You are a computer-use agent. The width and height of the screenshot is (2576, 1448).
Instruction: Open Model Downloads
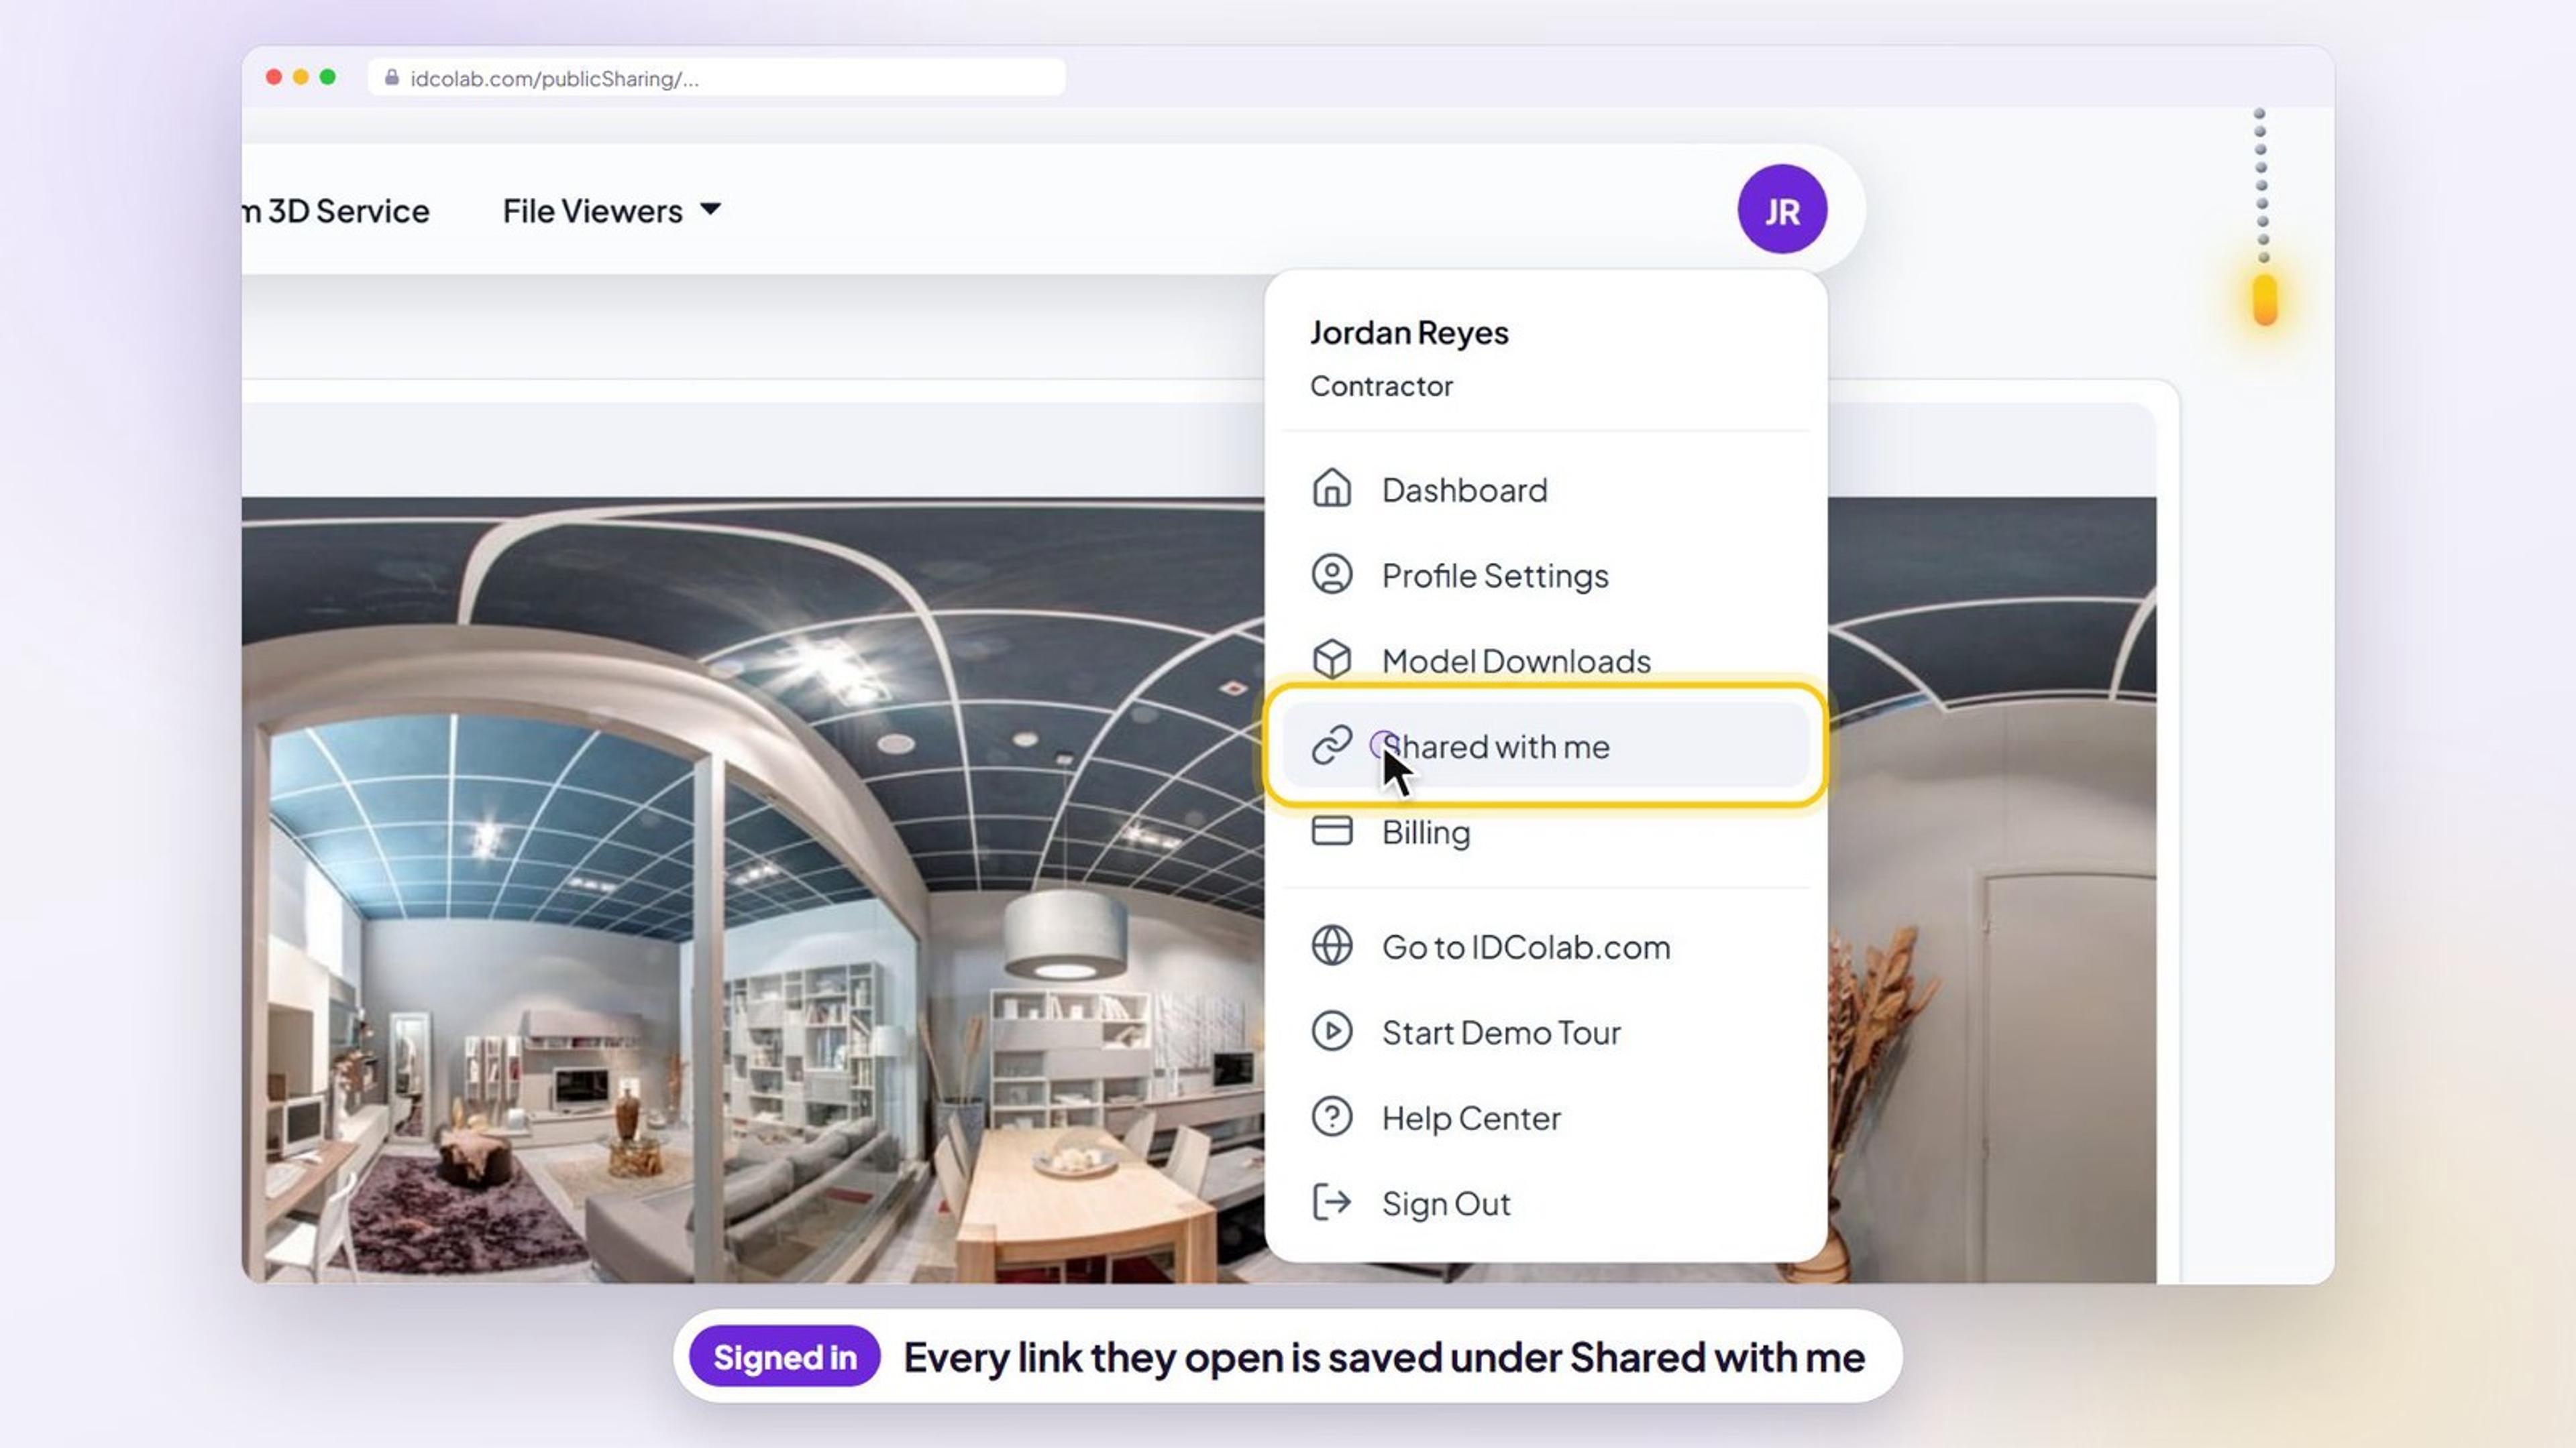click(1545, 660)
